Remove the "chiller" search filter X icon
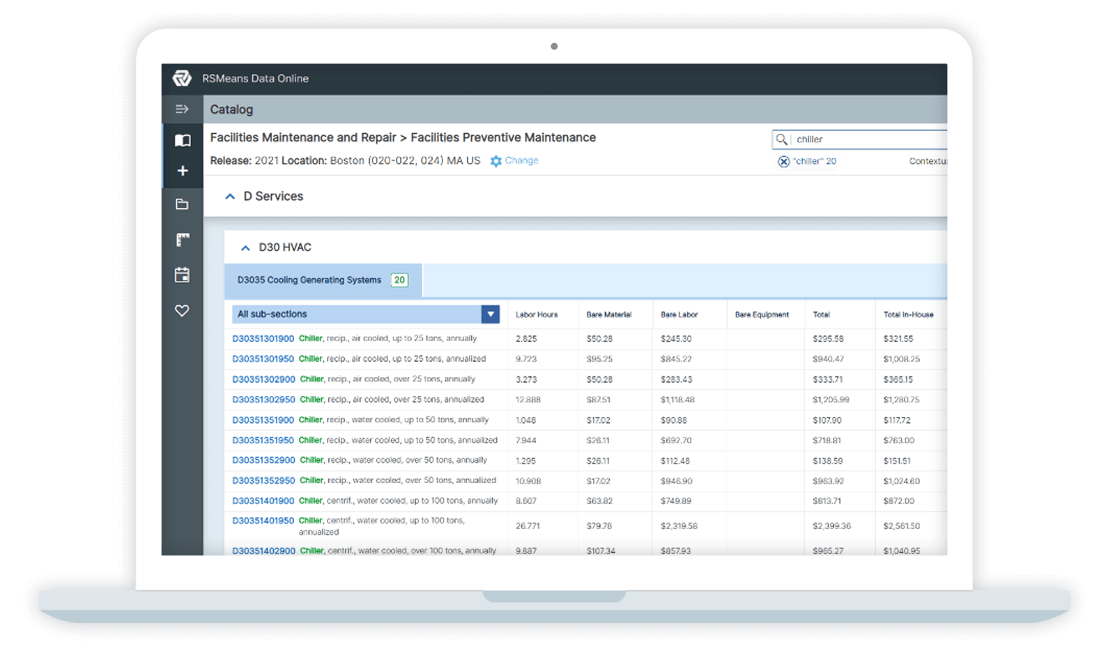Image resolution: width=1108 pixels, height=651 pixels. (784, 162)
